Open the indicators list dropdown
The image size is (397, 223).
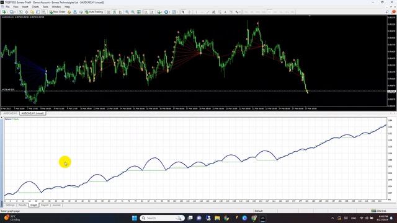pos(159,12)
